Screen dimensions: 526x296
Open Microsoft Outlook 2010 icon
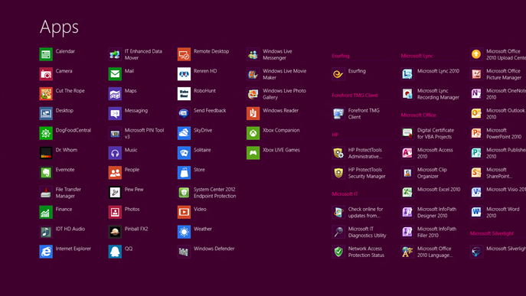point(477,114)
